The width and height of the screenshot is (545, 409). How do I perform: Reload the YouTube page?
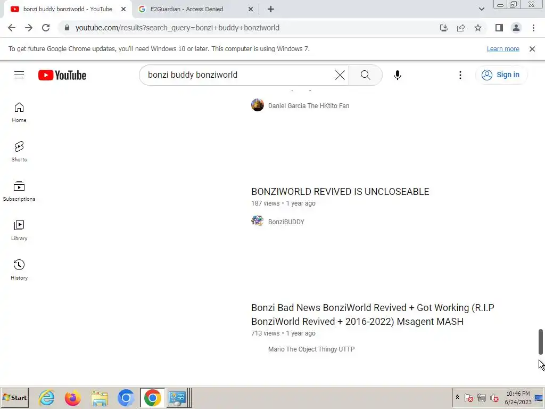46,28
